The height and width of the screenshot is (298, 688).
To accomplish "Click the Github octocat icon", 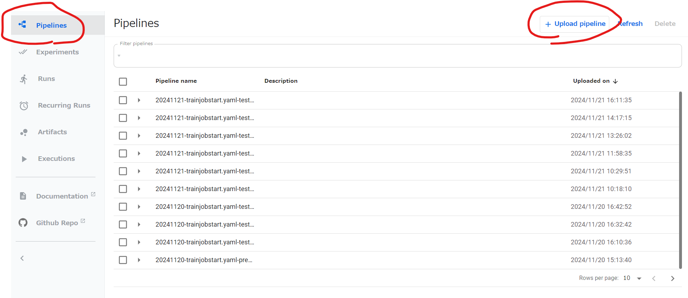I will tap(23, 223).
